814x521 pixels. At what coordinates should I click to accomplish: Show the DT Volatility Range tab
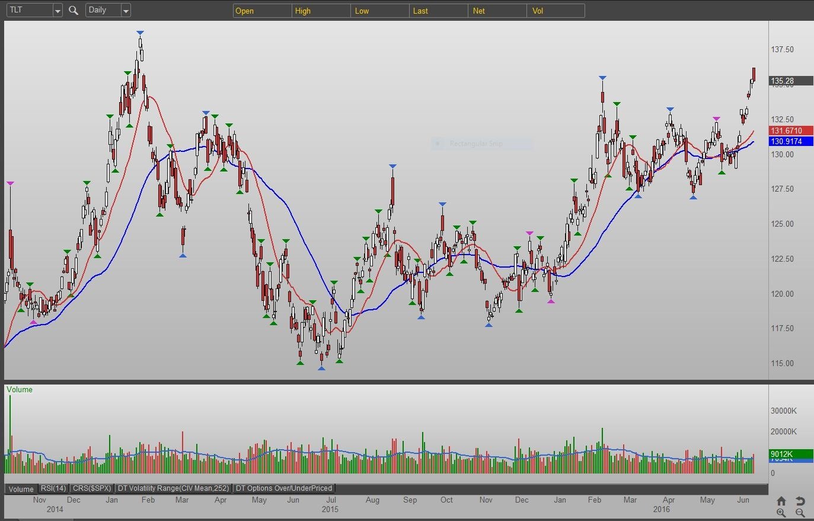[173, 488]
